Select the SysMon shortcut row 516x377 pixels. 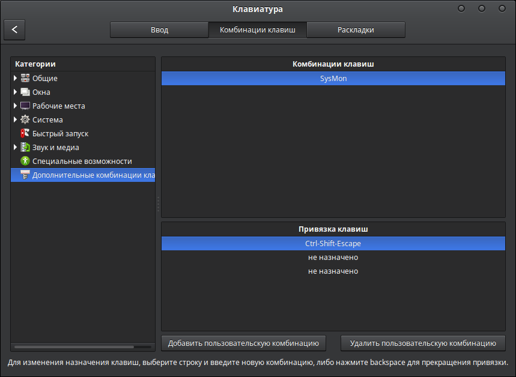(333, 79)
